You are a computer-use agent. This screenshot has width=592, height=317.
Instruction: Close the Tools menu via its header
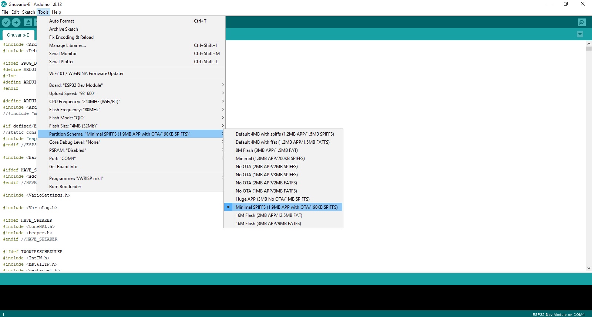tap(43, 12)
